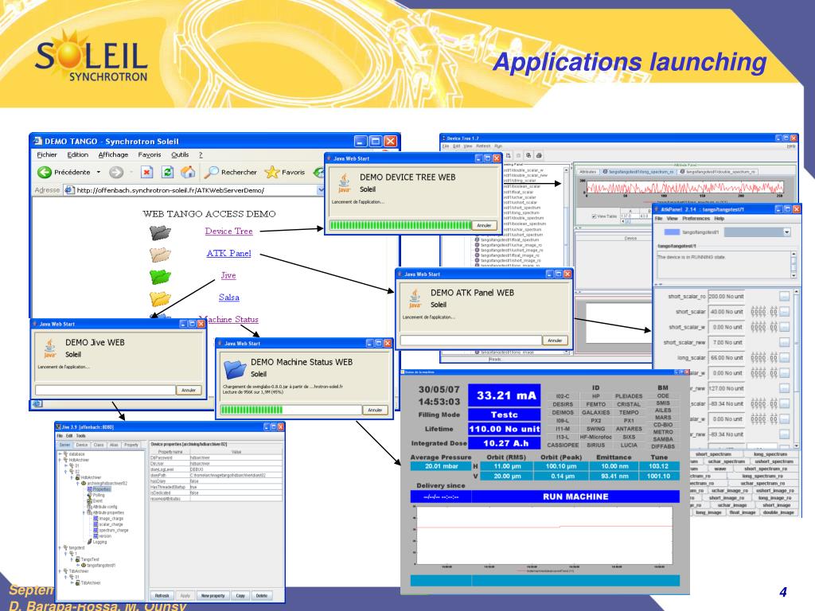Image resolution: width=815 pixels, height=611 pixels.
Task: Click the printer icon in Device Tree toolbar
Action: click(539, 155)
